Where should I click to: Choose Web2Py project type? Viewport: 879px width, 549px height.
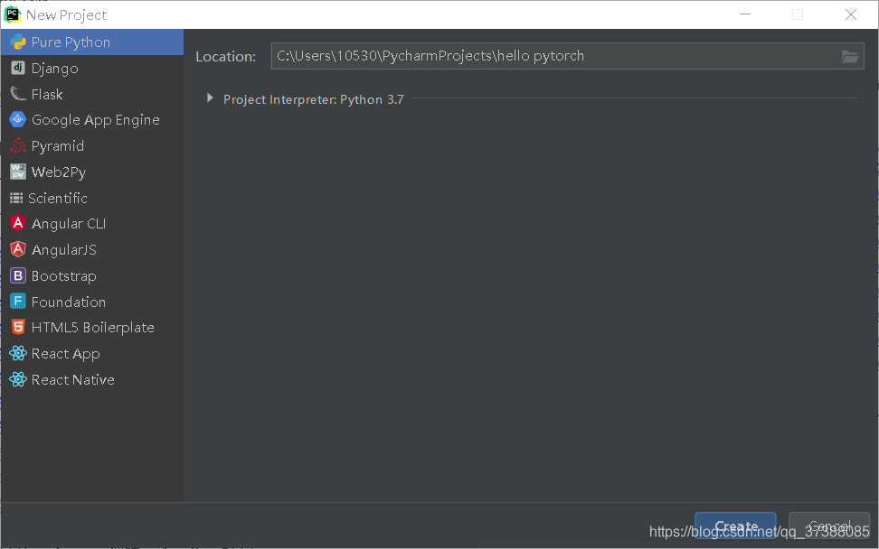click(92, 172)
